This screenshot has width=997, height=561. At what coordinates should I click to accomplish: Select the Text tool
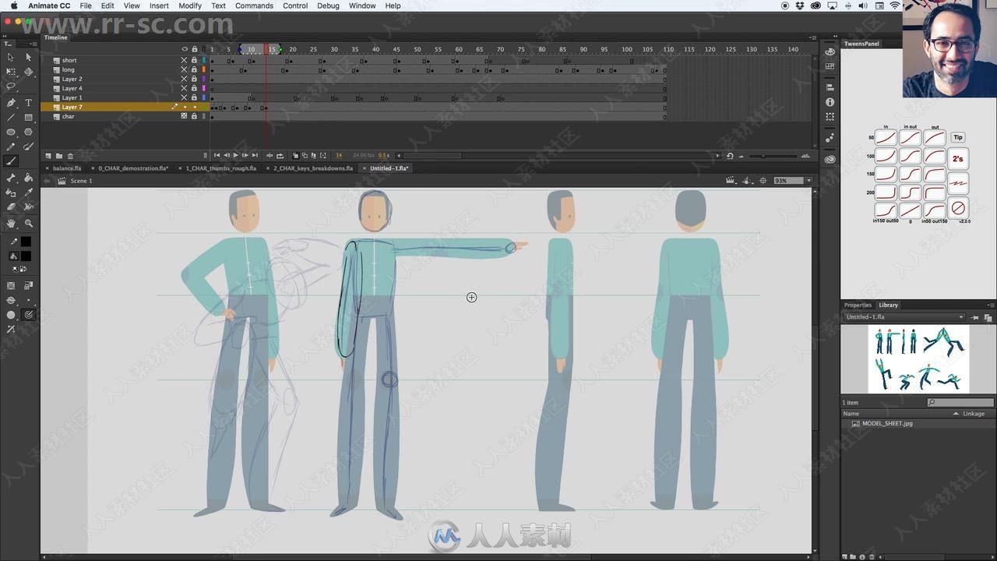tap(28, 103)
